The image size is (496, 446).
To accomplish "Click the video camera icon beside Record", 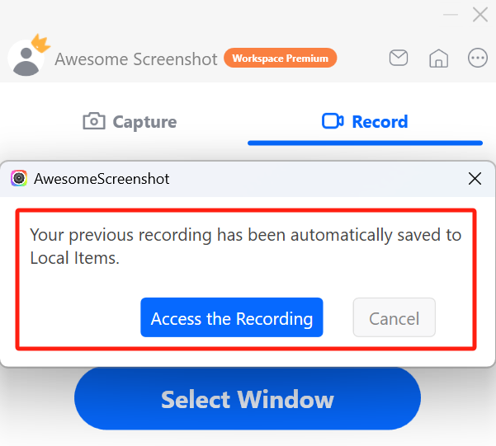I will click(333, 122).
